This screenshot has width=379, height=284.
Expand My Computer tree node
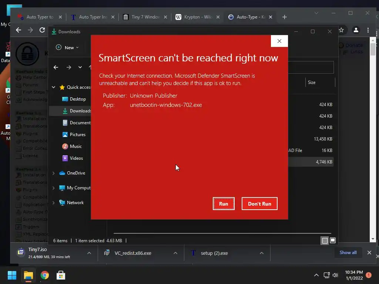tap(54, 188)
